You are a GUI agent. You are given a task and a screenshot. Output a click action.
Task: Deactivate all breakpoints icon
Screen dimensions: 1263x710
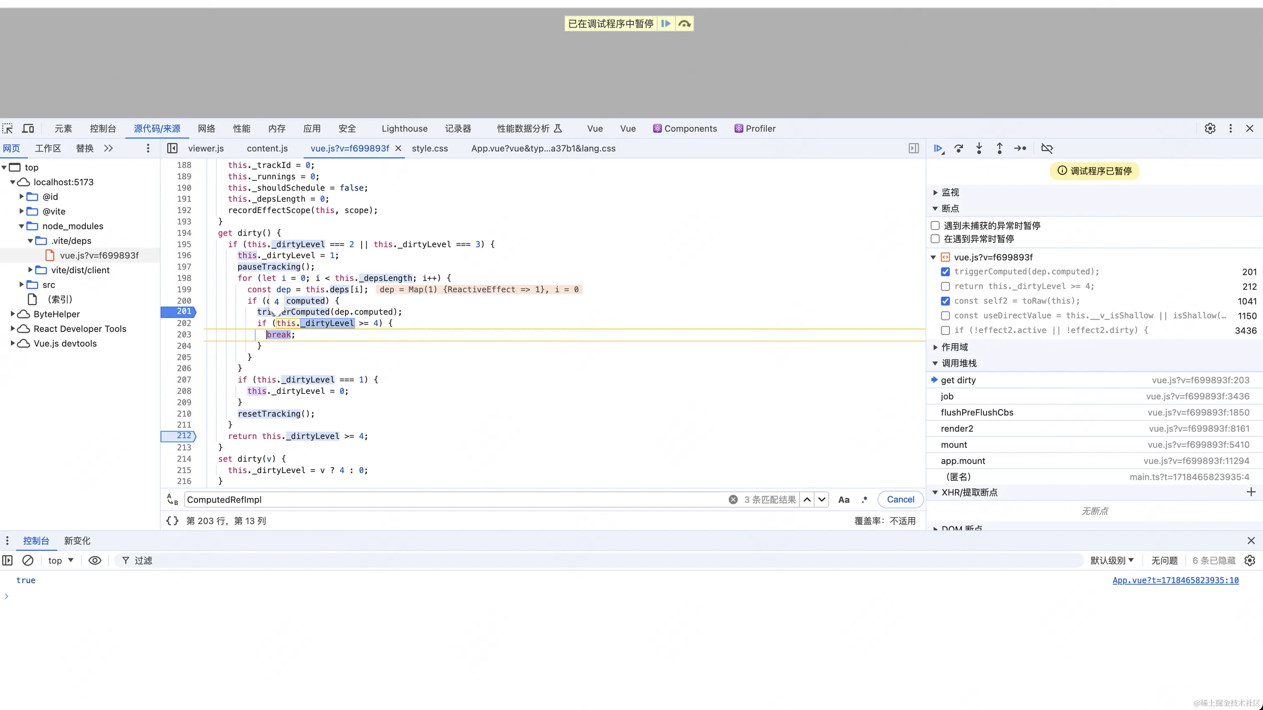point(1047,148)
